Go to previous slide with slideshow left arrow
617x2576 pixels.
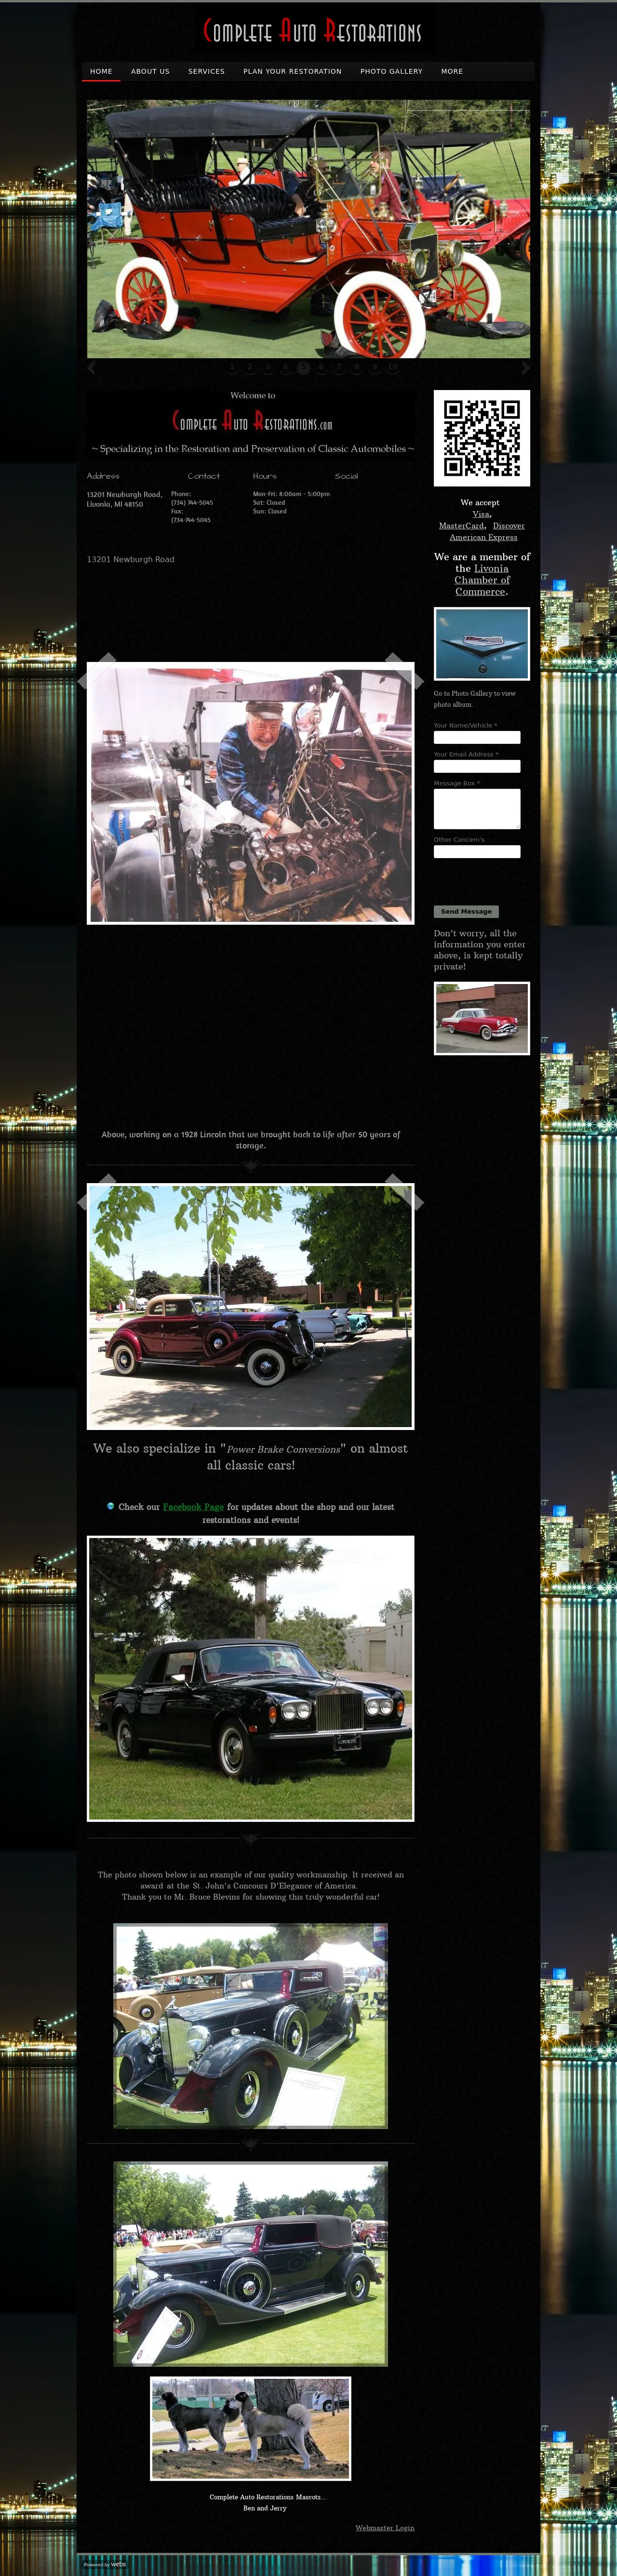tap(92, 368)
